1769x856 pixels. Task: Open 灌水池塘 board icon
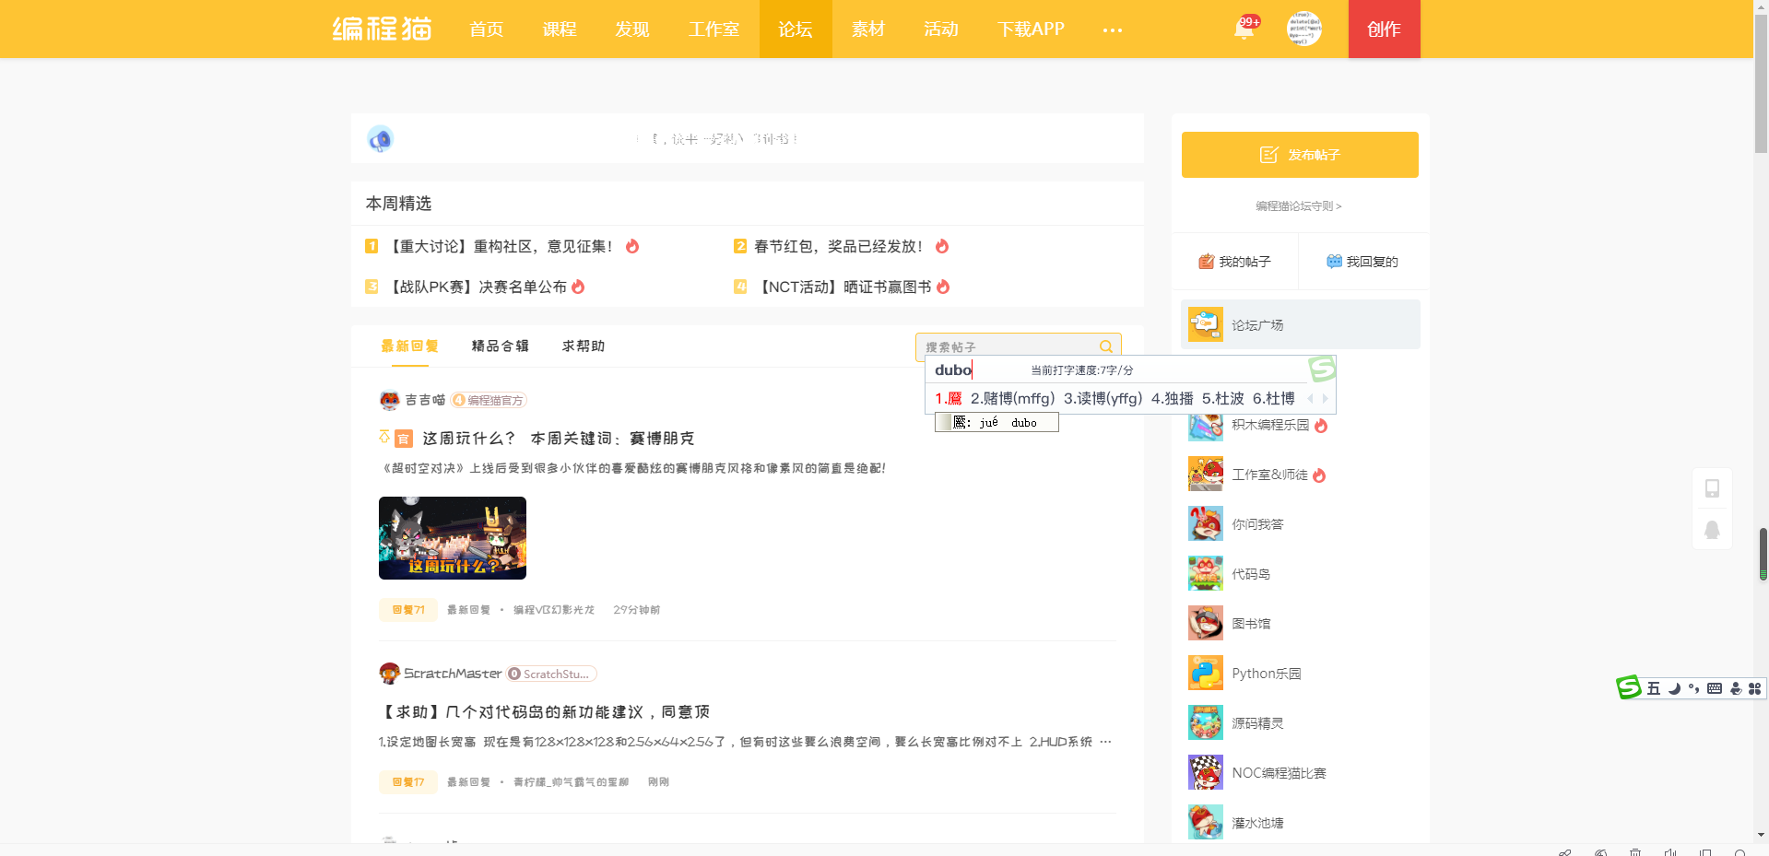1206,822
